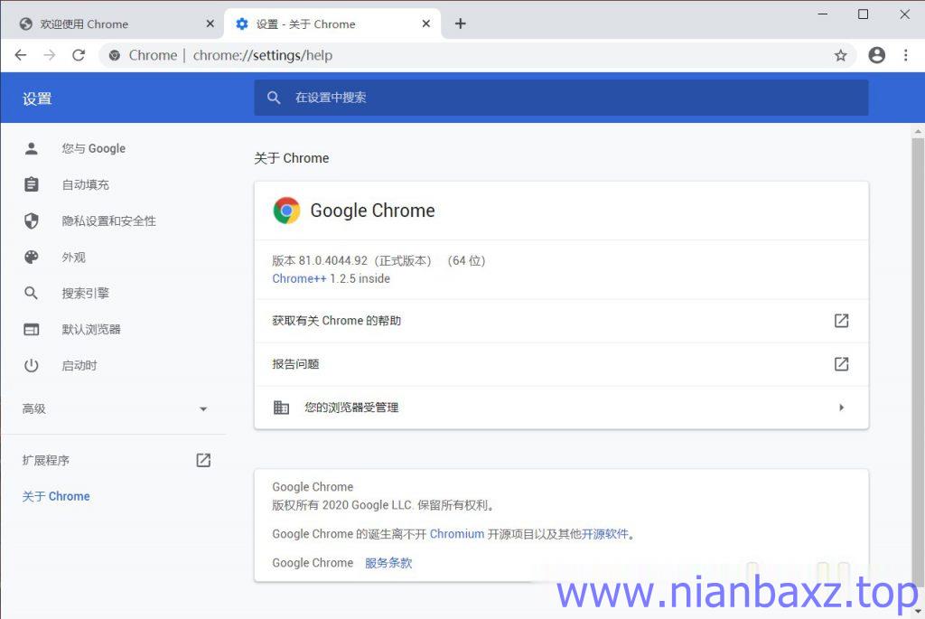Click the scrollbar up arrow
Viewport: 925px width, 619px height.
(918, 131)
